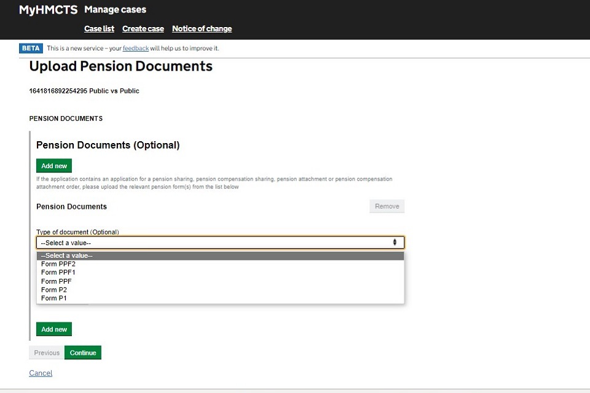The height and width of the screenshot is (393, 590).
Task: Click the blue BETA tag
Action: point(31,49)
